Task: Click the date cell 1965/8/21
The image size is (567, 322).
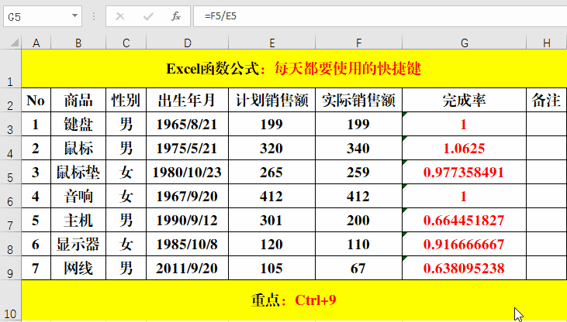Action: click(187, 124)
